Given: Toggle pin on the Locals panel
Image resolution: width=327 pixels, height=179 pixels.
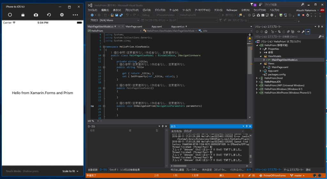Looking at the screenshot, I should (x=163, y=126).
